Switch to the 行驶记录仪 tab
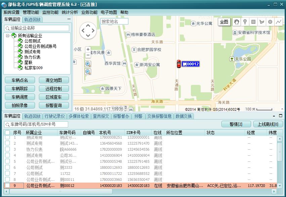 pos(55,116)
